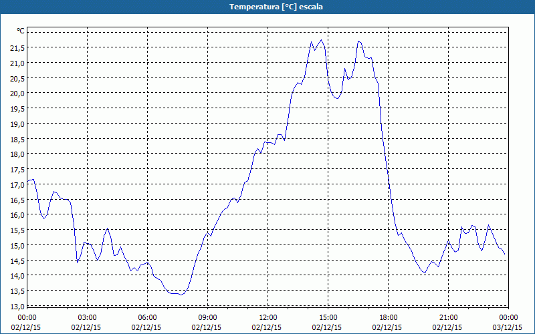Click the 17,0 y-axis value
The width and height of the screenshot is (535, 334).
click(x=17, y=185)
